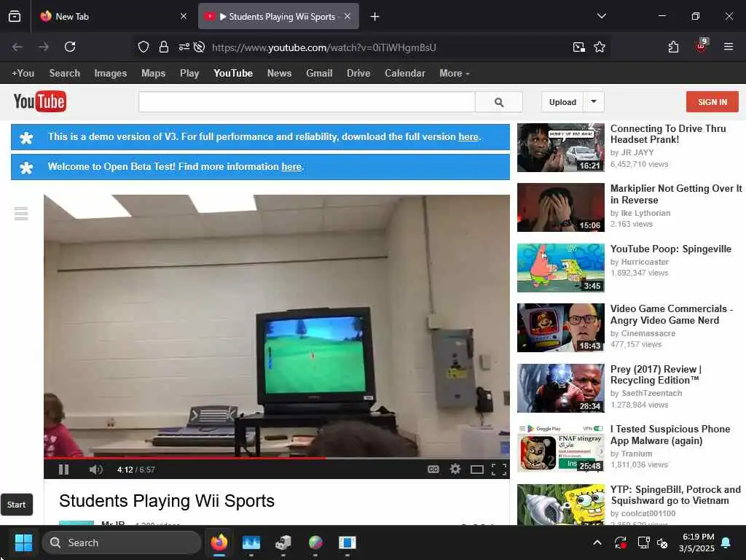Go back with browser back arrow
The height and width of the screenshot is (560, 746).
coord(17,47)
